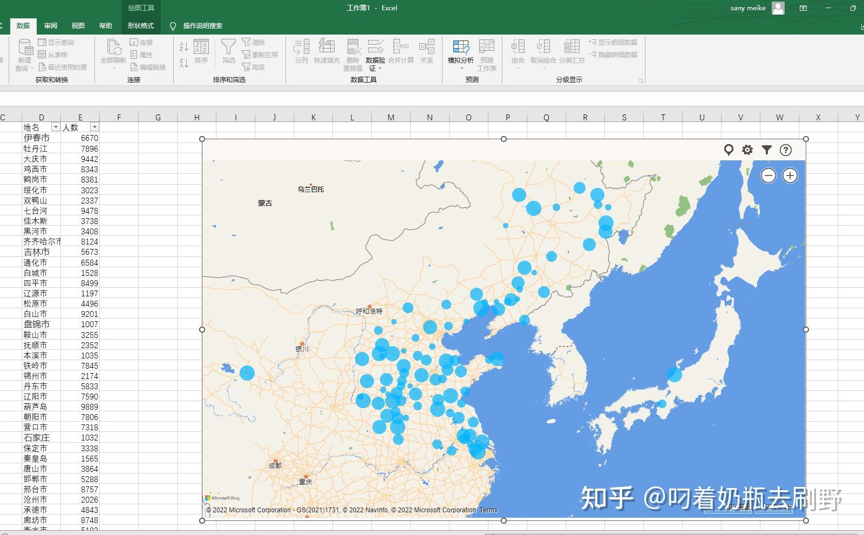Click the 快速填充 Flash Fill icon
Screen dimensions: 864x535
326,52
